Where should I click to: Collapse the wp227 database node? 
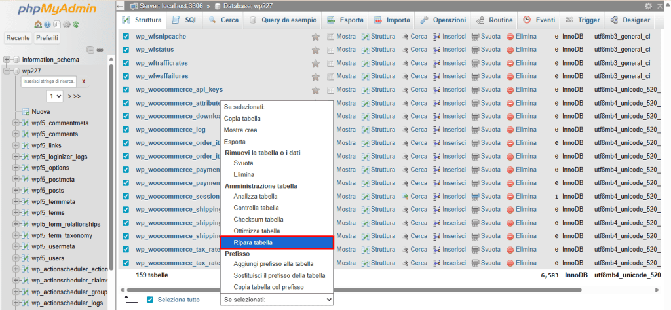point(7,71)
